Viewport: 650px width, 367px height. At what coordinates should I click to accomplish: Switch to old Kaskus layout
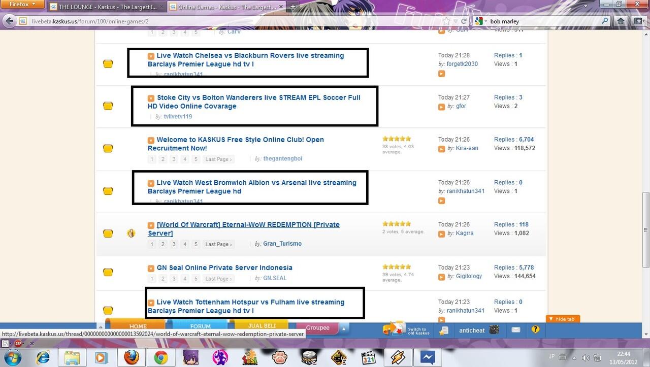[x=407, y=329]
